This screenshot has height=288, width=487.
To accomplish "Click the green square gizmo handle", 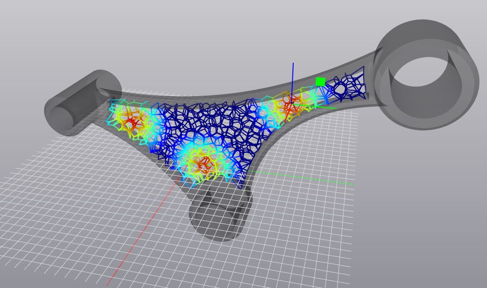I will (x=320, y=82).
